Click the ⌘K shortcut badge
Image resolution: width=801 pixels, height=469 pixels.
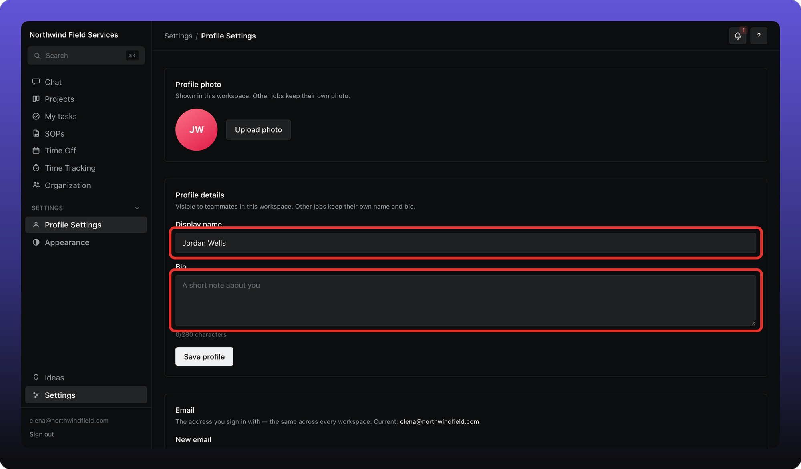(x=132, y=56)
